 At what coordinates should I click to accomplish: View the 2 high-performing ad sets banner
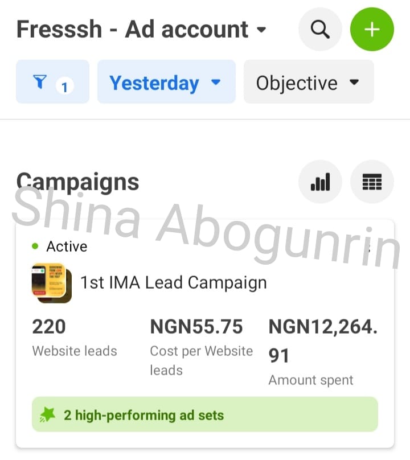[205, 414]
